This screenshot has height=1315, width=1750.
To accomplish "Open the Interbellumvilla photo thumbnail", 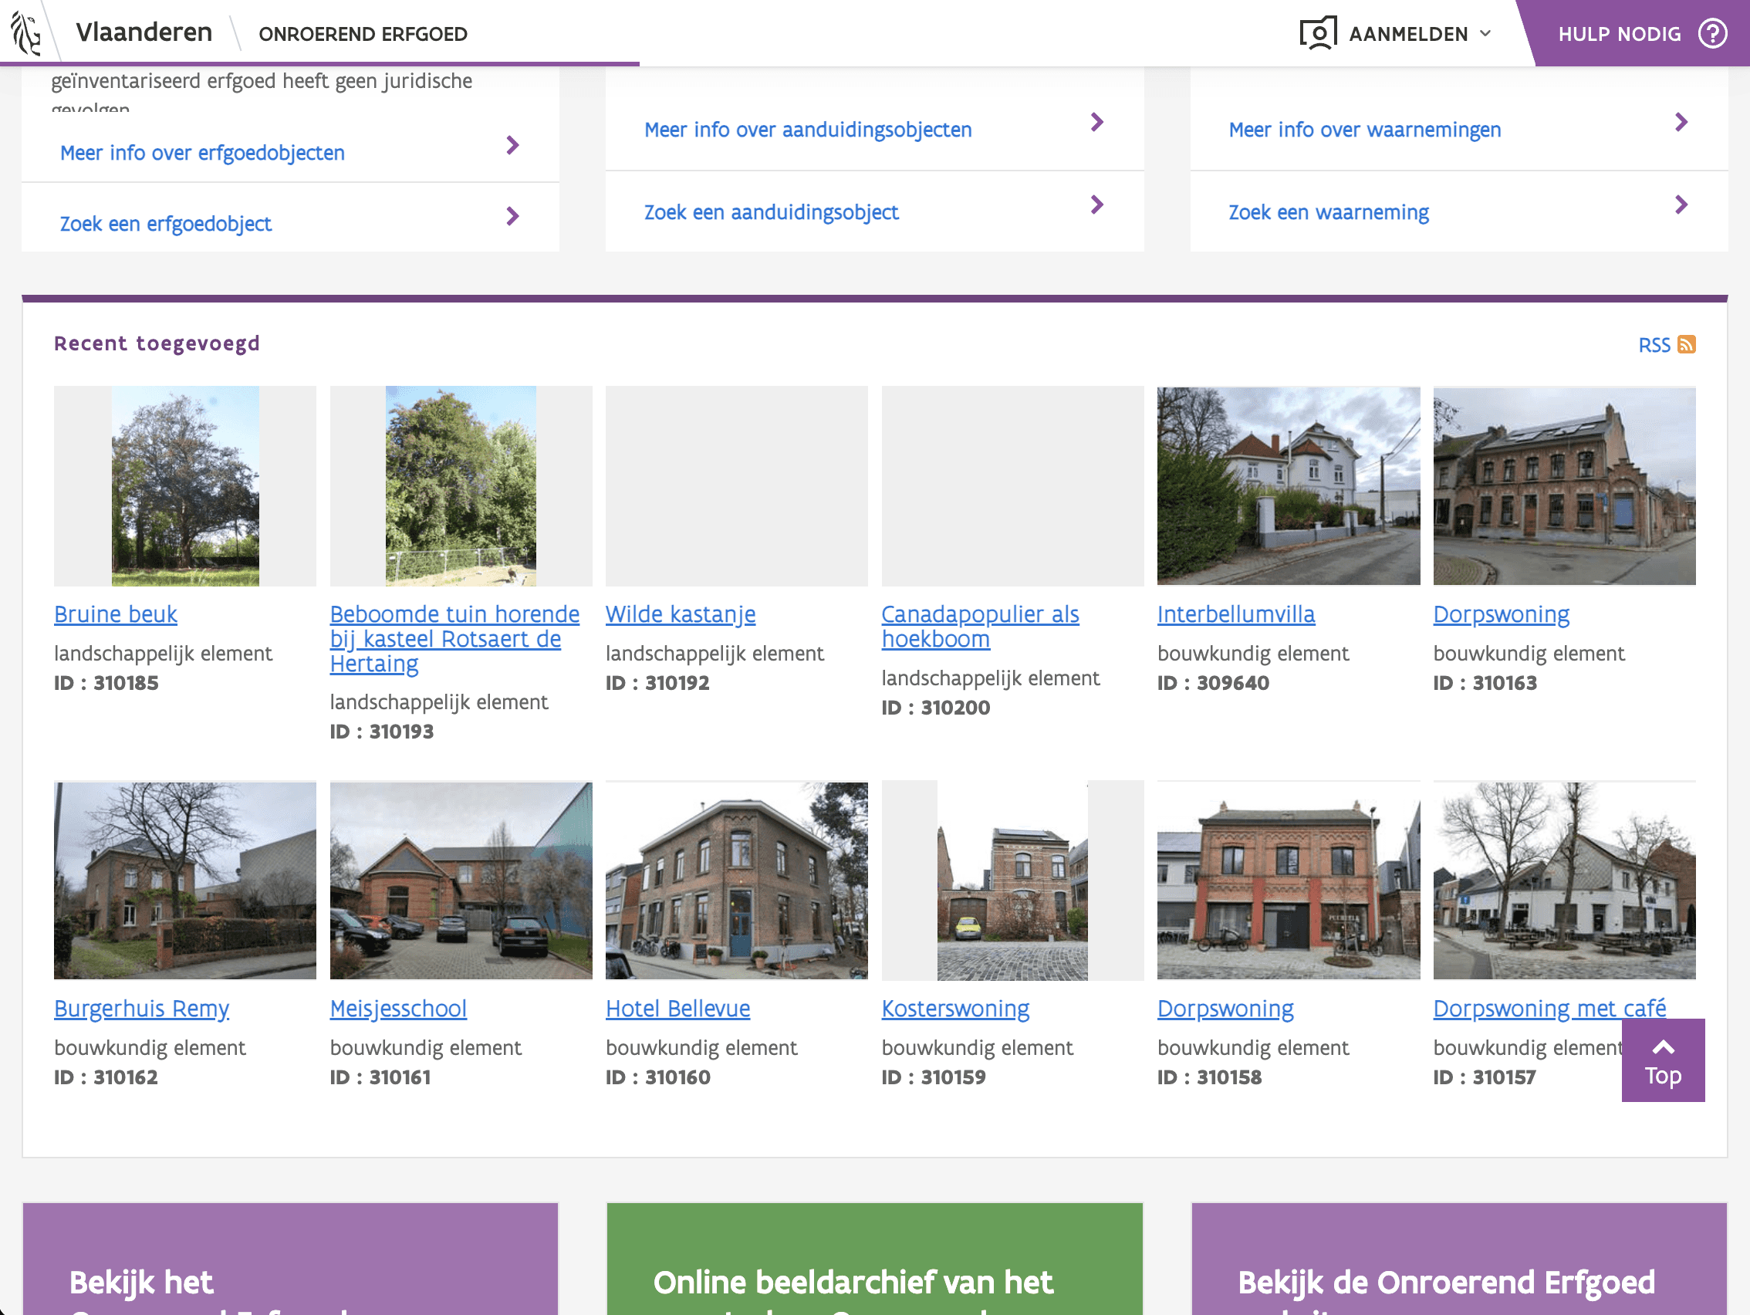I will click(x=1287, y=486).
